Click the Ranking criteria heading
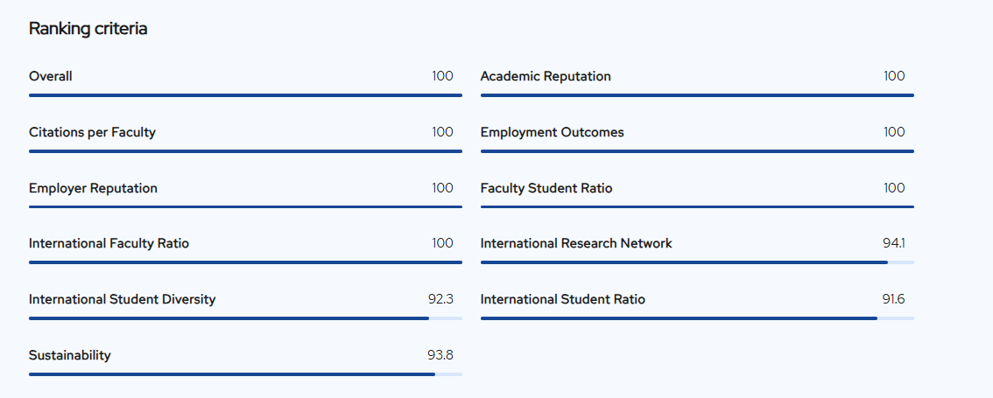 tap(88, 29)
